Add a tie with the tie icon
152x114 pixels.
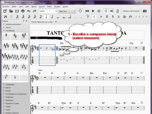click(87, 16)
